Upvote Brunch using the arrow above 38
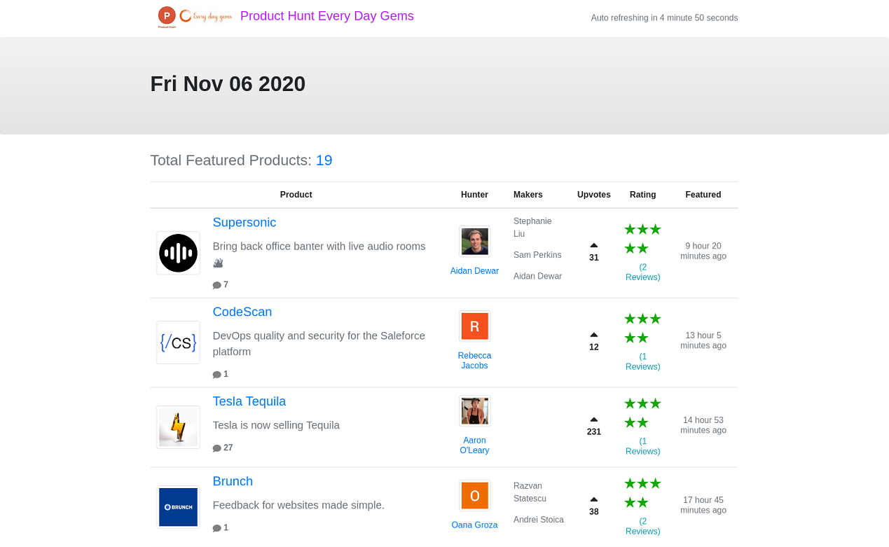The image size is (889, 547). click(x=593, y=499)
